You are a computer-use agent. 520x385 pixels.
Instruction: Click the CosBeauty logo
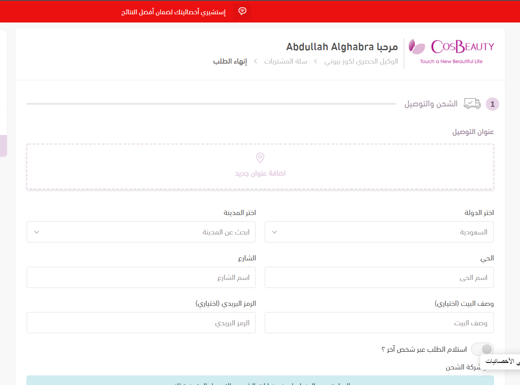[451, 52]
